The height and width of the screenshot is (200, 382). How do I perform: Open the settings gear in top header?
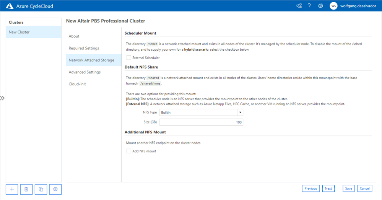[320, 6]
